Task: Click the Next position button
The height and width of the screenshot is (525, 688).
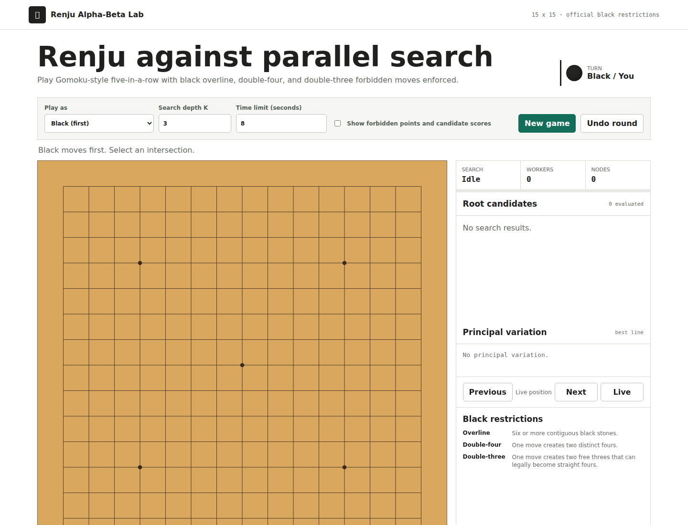Action: (x=576, y=392)
